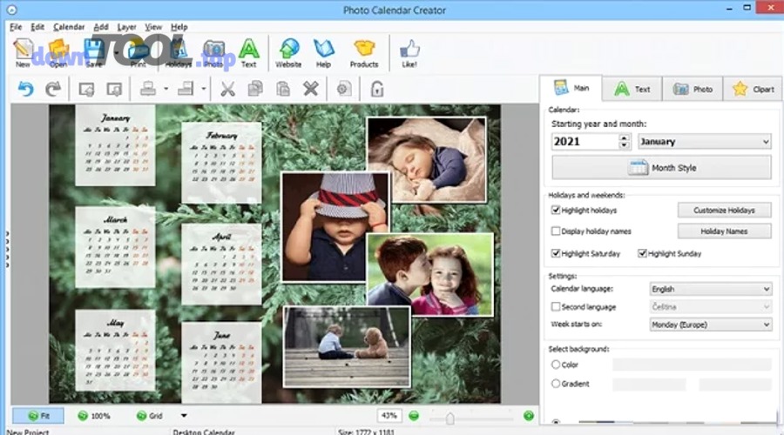Click the Text toolbar icon

pos(249,52)
